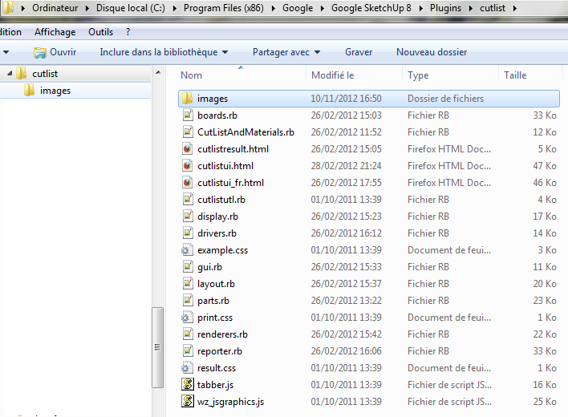Click the Graver button
This screenshot has height=417, width=568.
(x=359, y=52)
